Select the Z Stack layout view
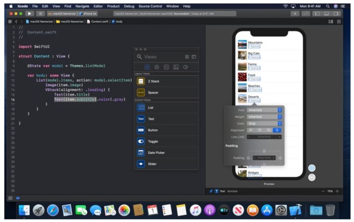 (153, 81)
